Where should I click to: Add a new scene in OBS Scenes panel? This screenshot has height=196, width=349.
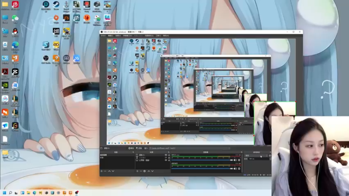click(x=102, y=171)
